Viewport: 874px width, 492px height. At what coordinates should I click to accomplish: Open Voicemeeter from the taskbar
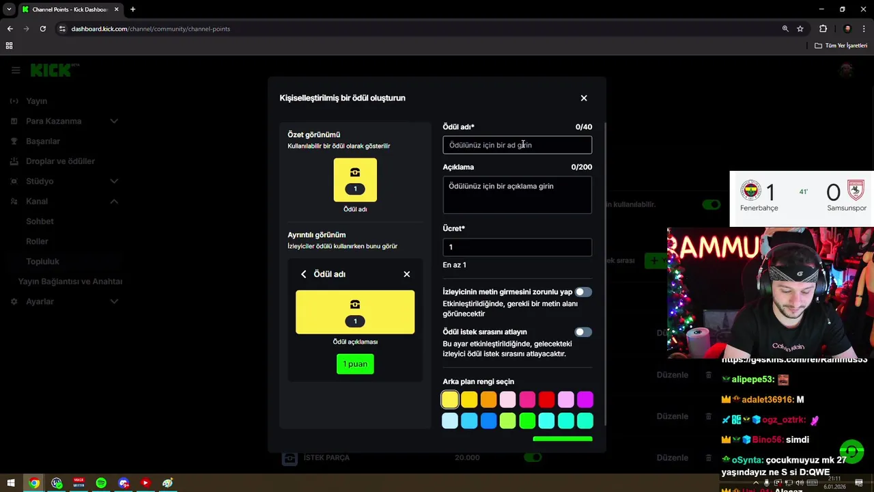tap(79, 483)
